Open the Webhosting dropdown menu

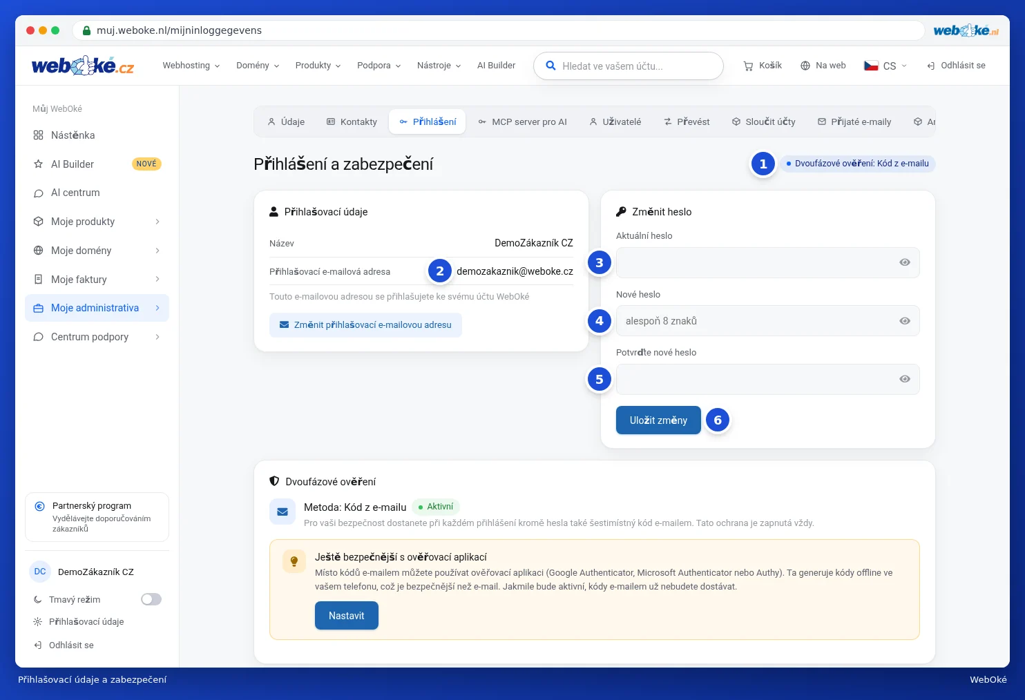click(191, 66)
